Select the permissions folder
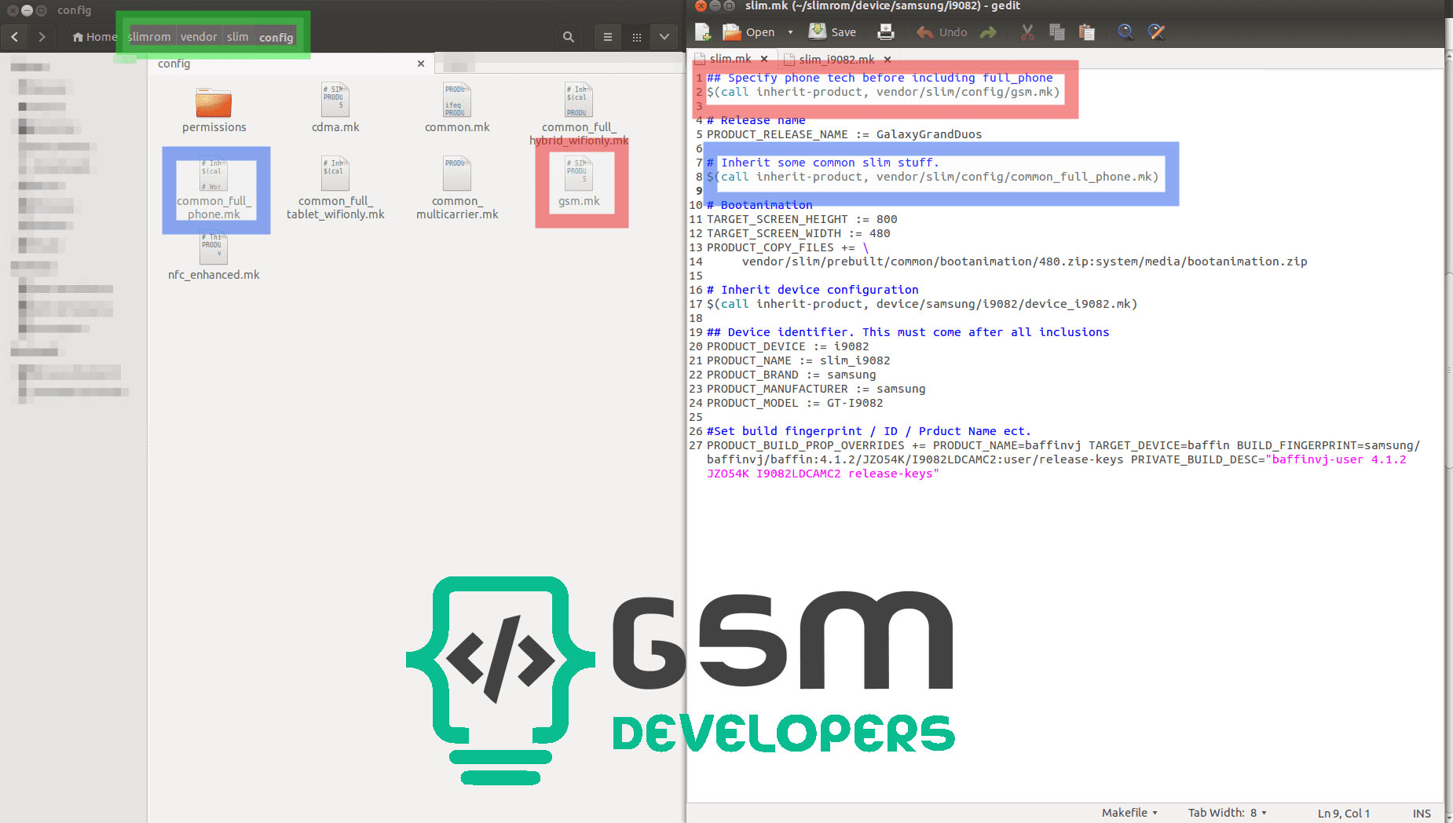This screenshot has width=1453, height=823. (214, 110)
